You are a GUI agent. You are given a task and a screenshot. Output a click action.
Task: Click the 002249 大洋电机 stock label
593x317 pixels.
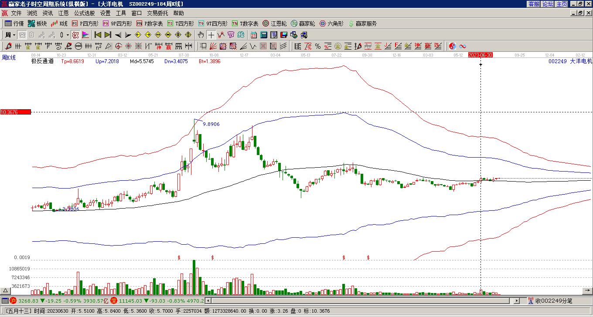click(570, 61)
